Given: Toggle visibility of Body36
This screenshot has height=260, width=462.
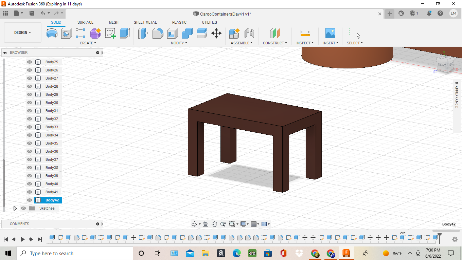Looking at the screenshot, I should [x=30, y=151].
